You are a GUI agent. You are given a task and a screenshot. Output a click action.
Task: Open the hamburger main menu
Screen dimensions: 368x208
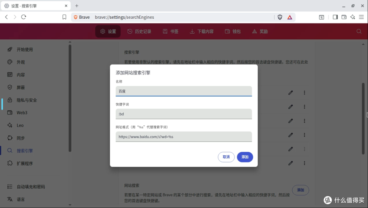coord(362,17)
